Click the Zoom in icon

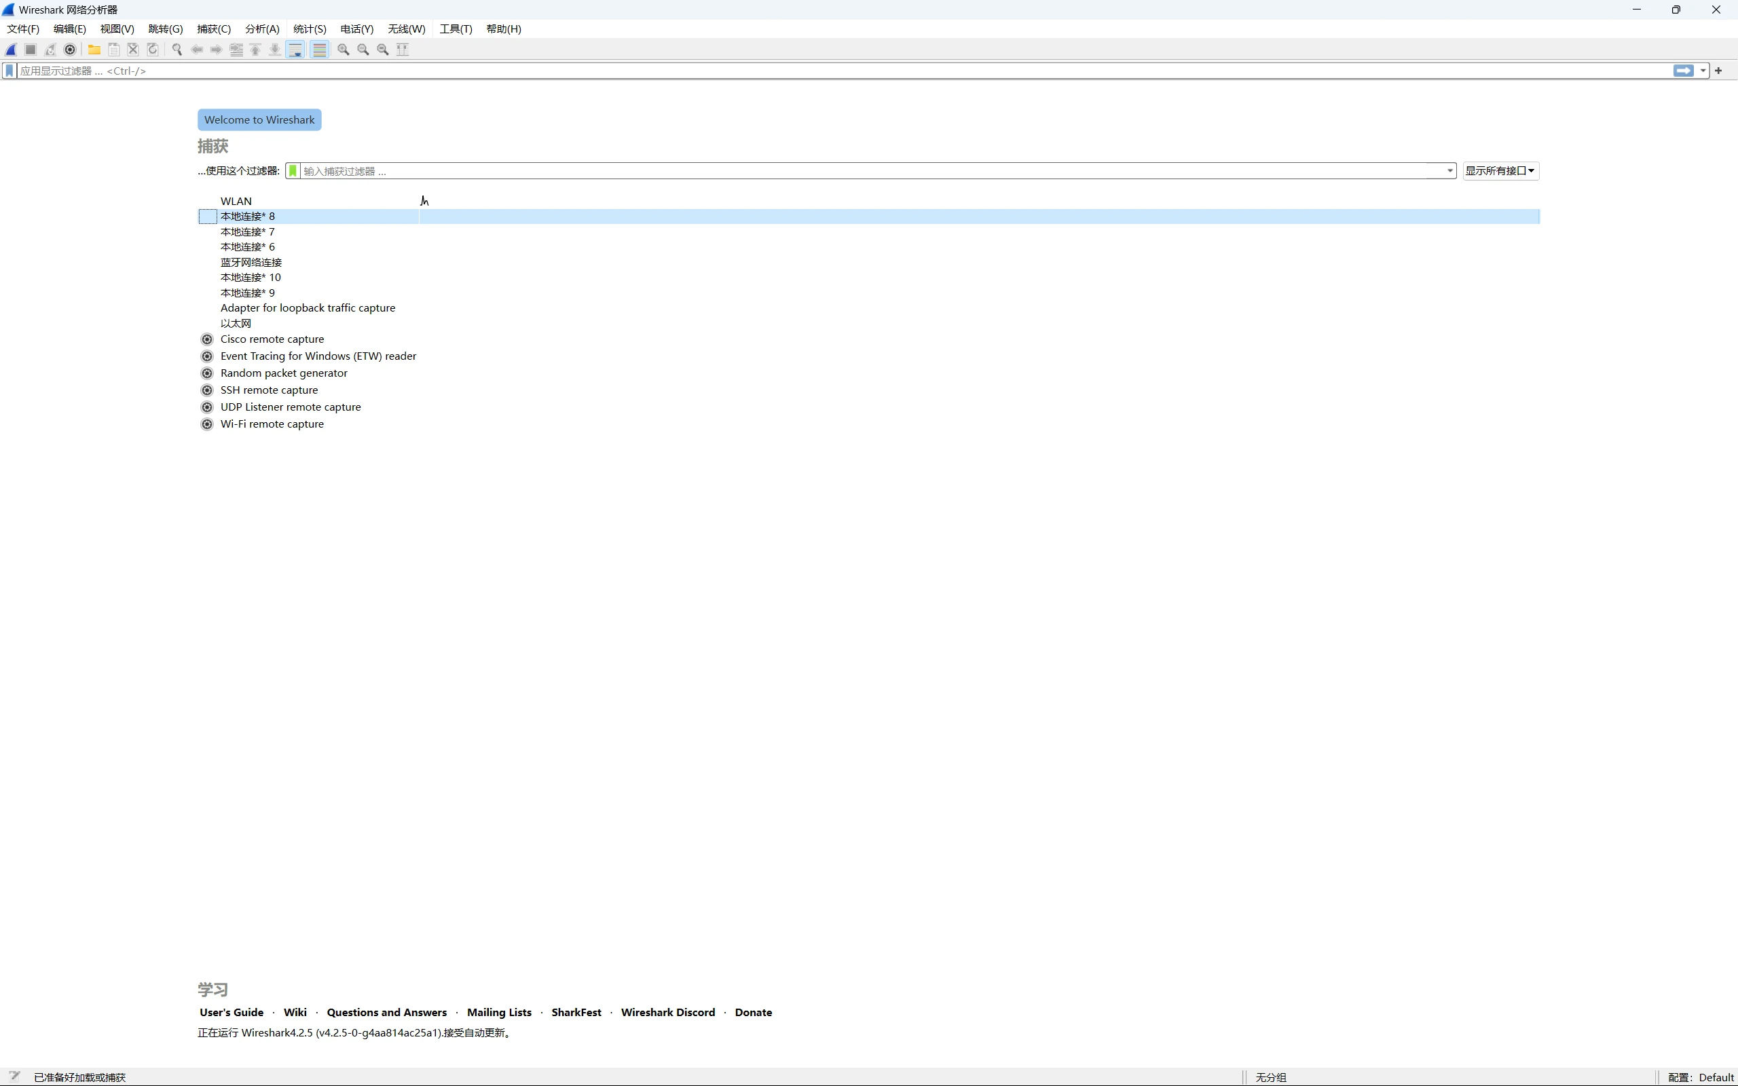(344, 50)
